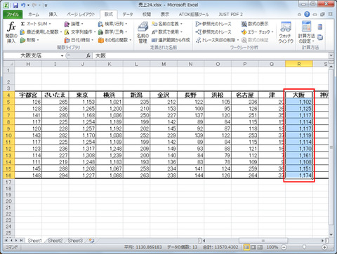Show formulas (数式の表示)

click(x=255, y=24)
